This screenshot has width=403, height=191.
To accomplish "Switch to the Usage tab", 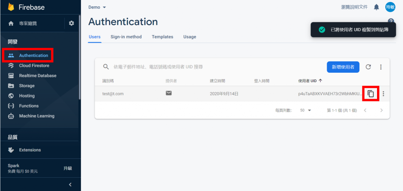I will [190, 37].
